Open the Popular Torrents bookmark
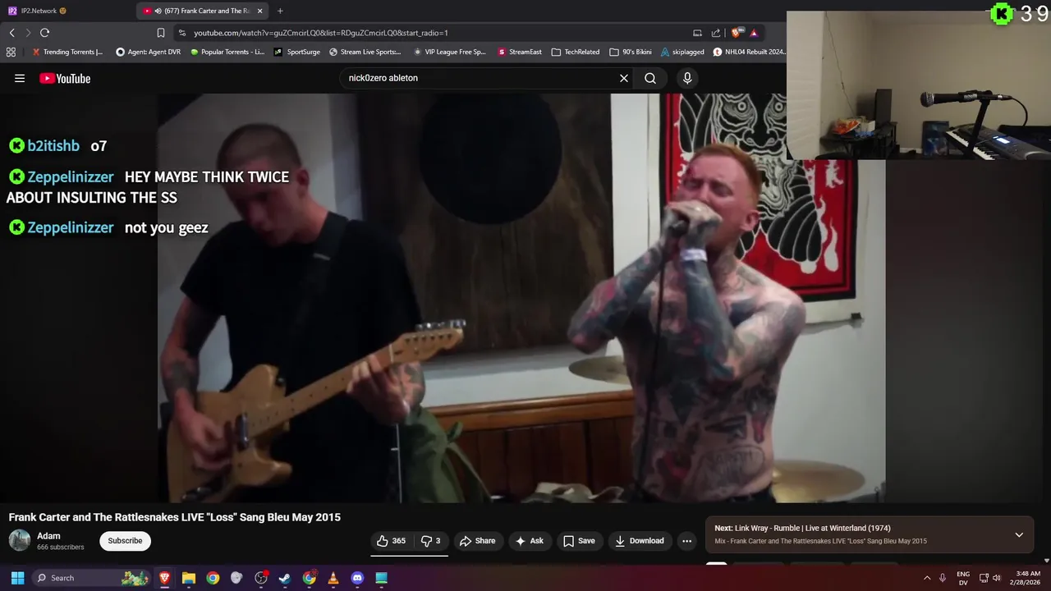 227,52
